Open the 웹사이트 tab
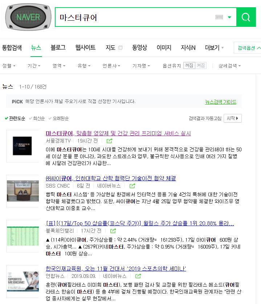The width and height of the screenshot is (261, 304). tap(85, 48)
